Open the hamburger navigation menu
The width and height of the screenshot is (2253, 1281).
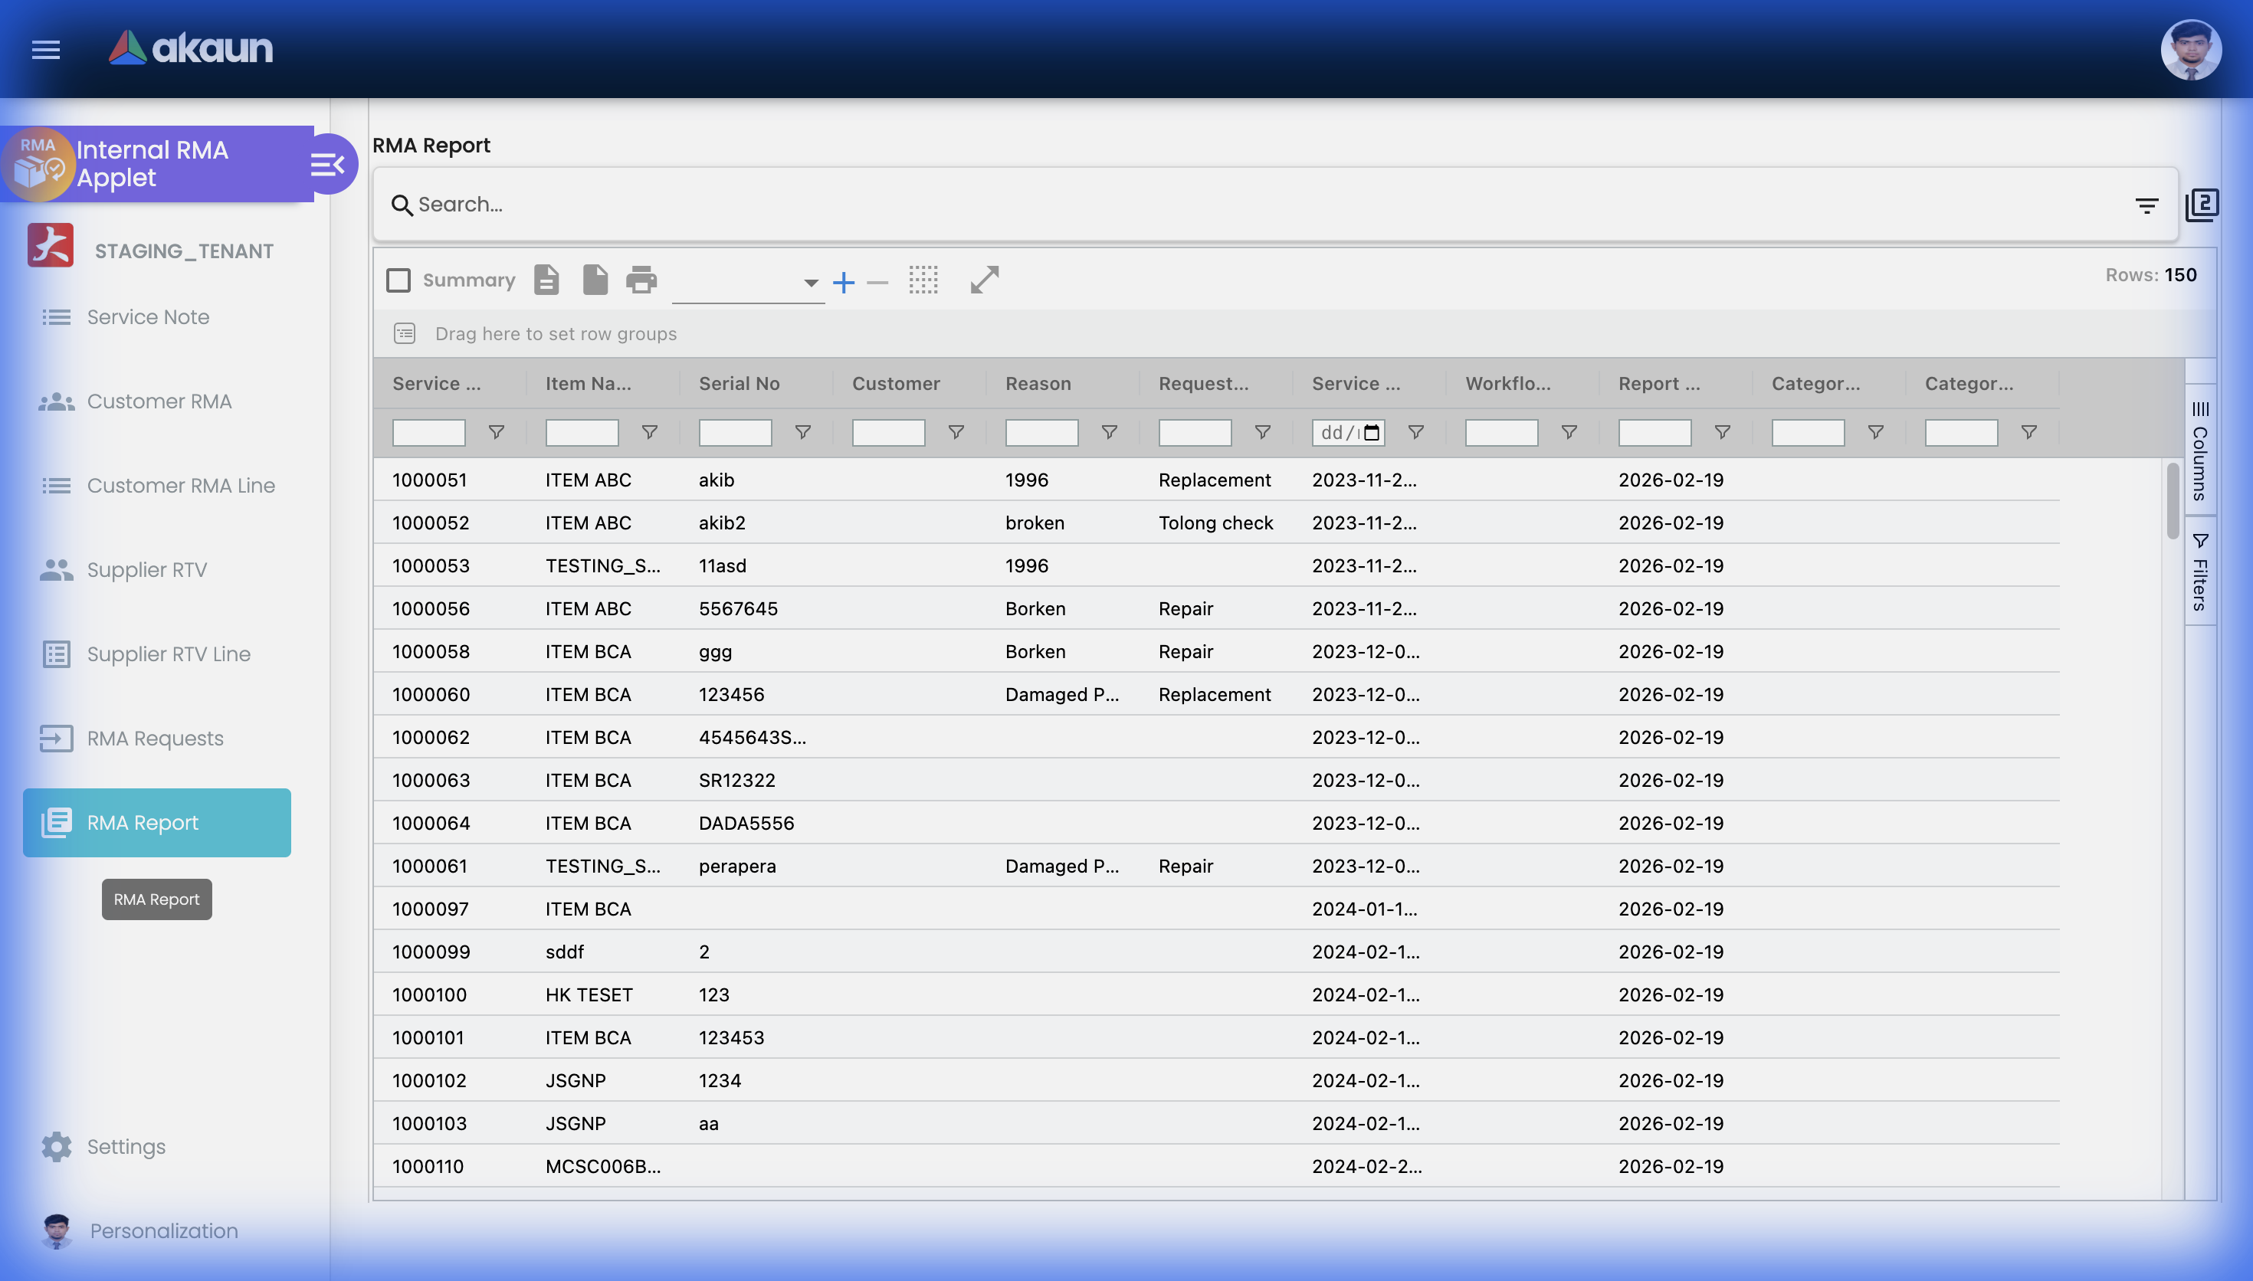[x=45, y=50]
